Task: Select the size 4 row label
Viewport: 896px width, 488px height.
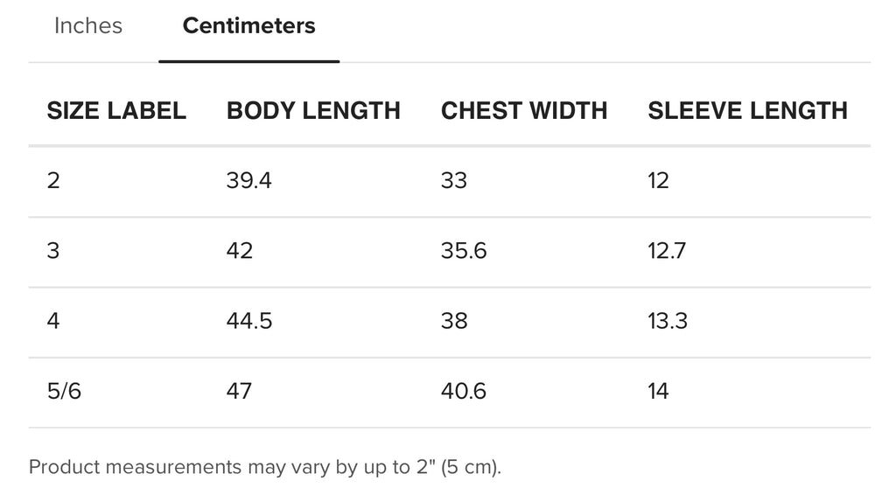Action: coord(53,321)
